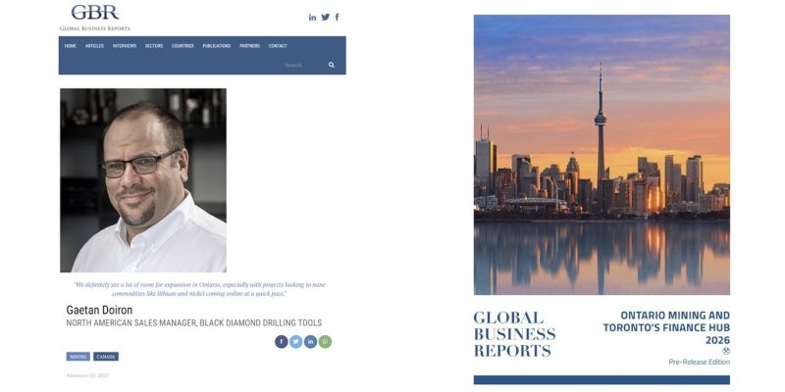
Task: Share article via round LinkedIn button
Action: point(310,342)
